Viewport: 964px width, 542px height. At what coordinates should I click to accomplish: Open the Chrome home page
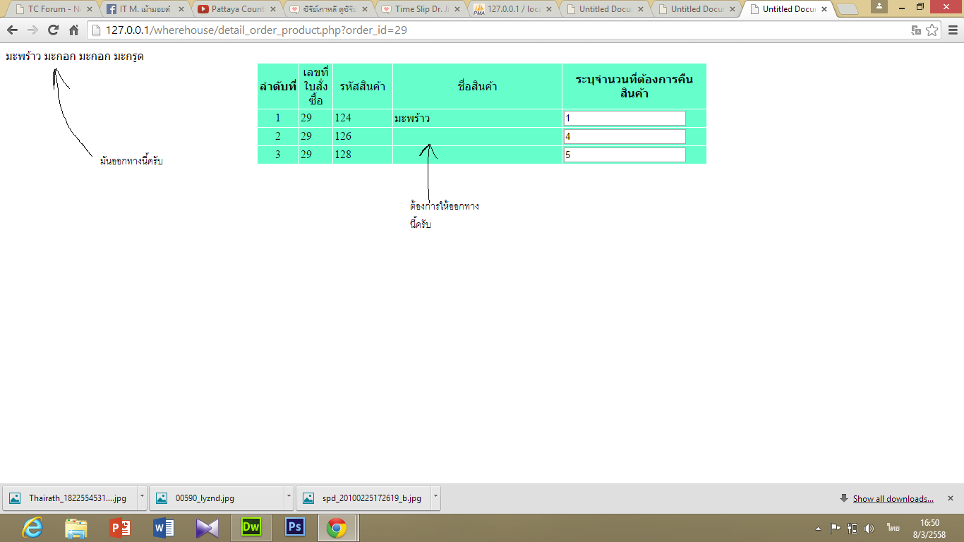click(73, 30)
